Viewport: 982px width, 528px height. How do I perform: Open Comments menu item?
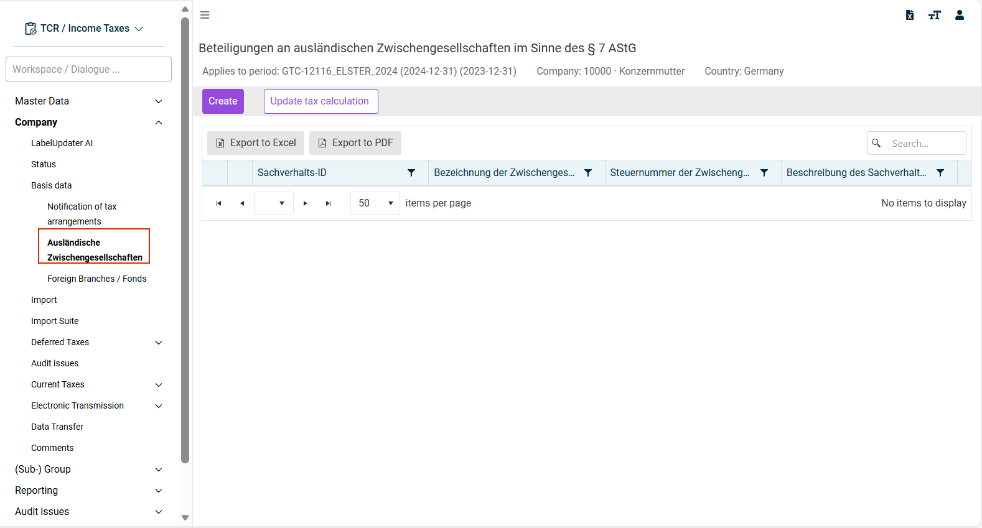coord(52,448)
